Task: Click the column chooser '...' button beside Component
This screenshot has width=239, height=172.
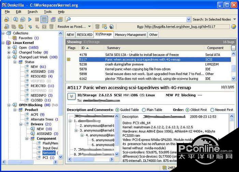Action: [x=233, y=48]
